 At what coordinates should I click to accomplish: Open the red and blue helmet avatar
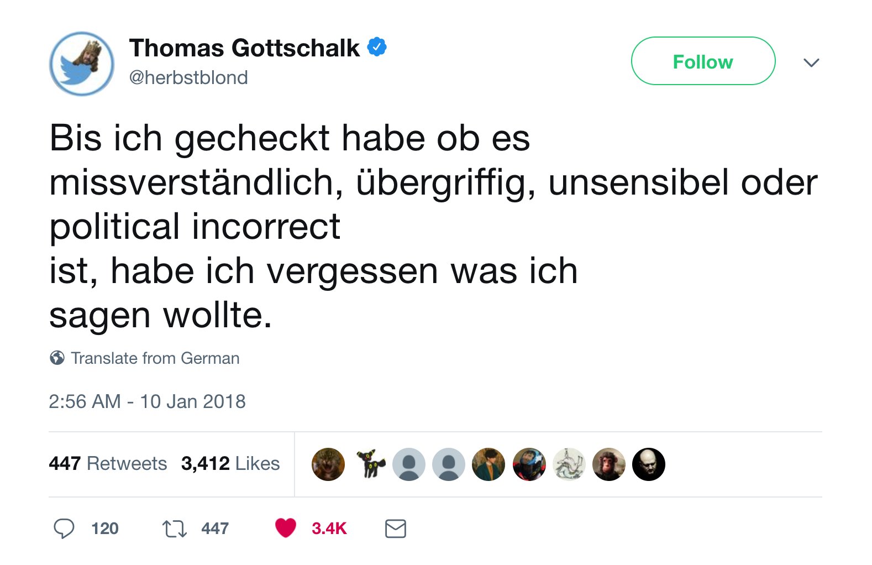(529, 464)
